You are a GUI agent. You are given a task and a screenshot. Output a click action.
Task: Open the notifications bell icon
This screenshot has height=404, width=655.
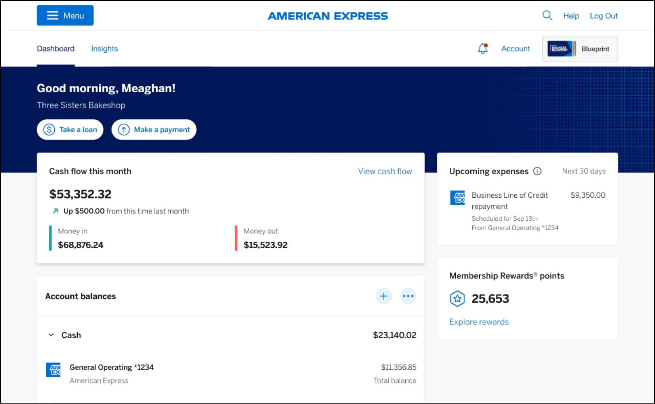[483, 49]
